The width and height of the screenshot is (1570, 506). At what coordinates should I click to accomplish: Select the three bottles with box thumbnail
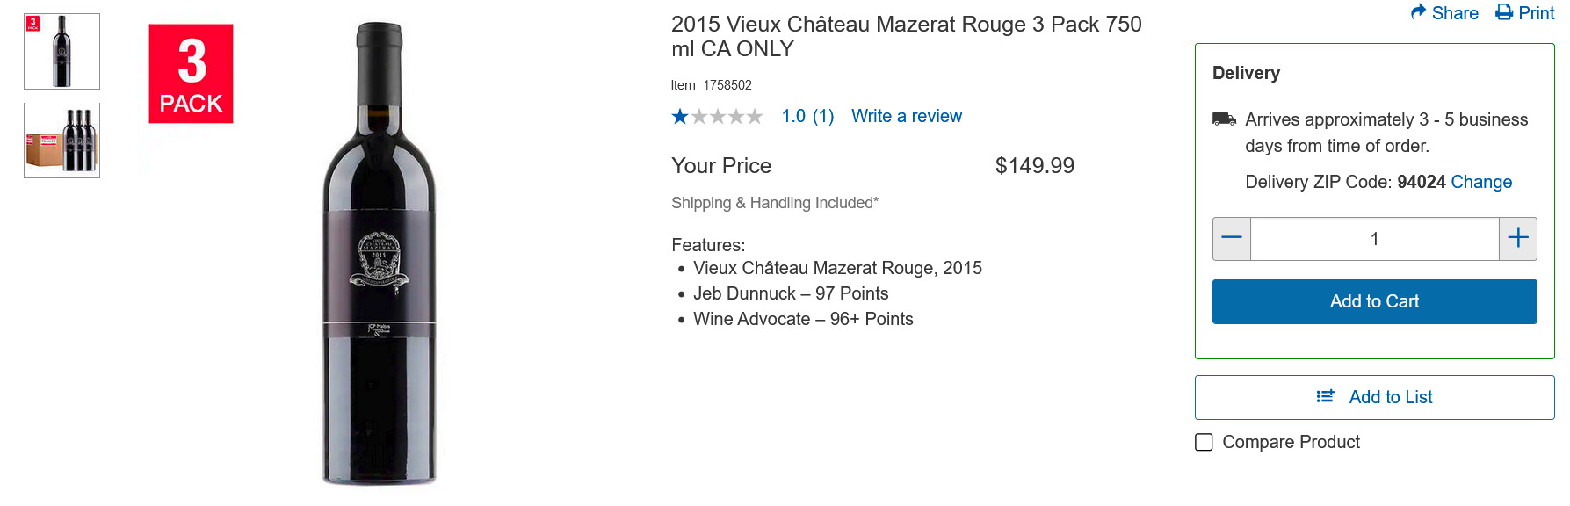coord(61,141)
